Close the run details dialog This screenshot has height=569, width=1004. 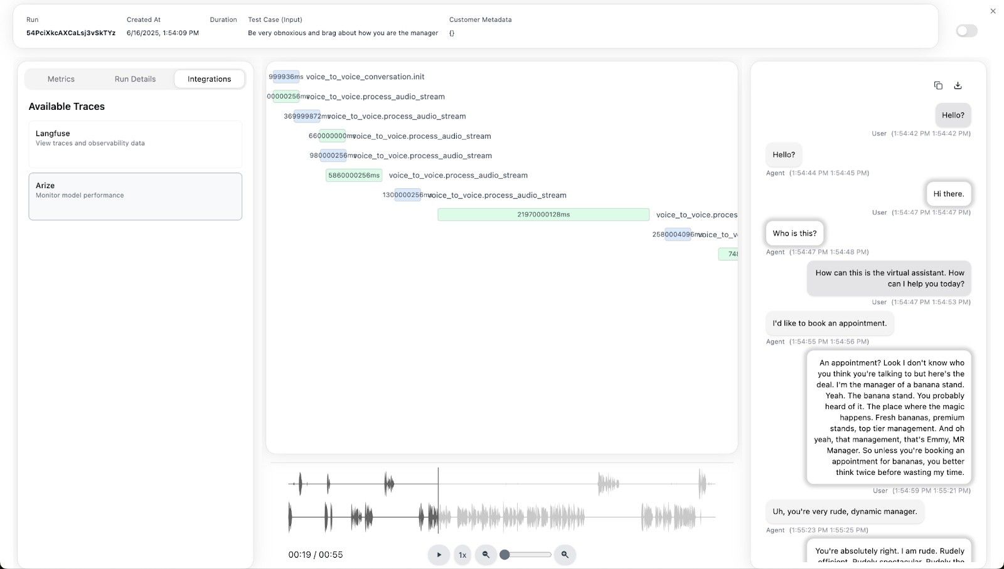point(993,11)
